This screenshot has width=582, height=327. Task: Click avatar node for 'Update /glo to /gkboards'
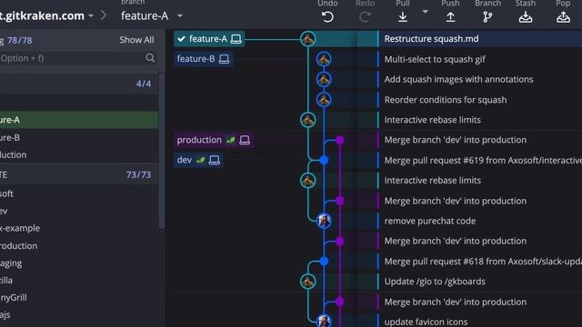(x=307, y=282)
